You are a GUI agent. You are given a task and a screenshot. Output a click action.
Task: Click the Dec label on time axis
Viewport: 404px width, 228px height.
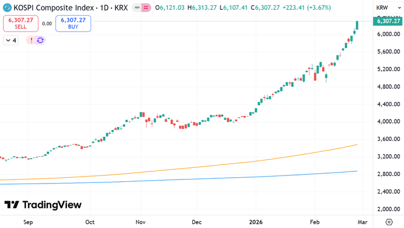(197, 222)
